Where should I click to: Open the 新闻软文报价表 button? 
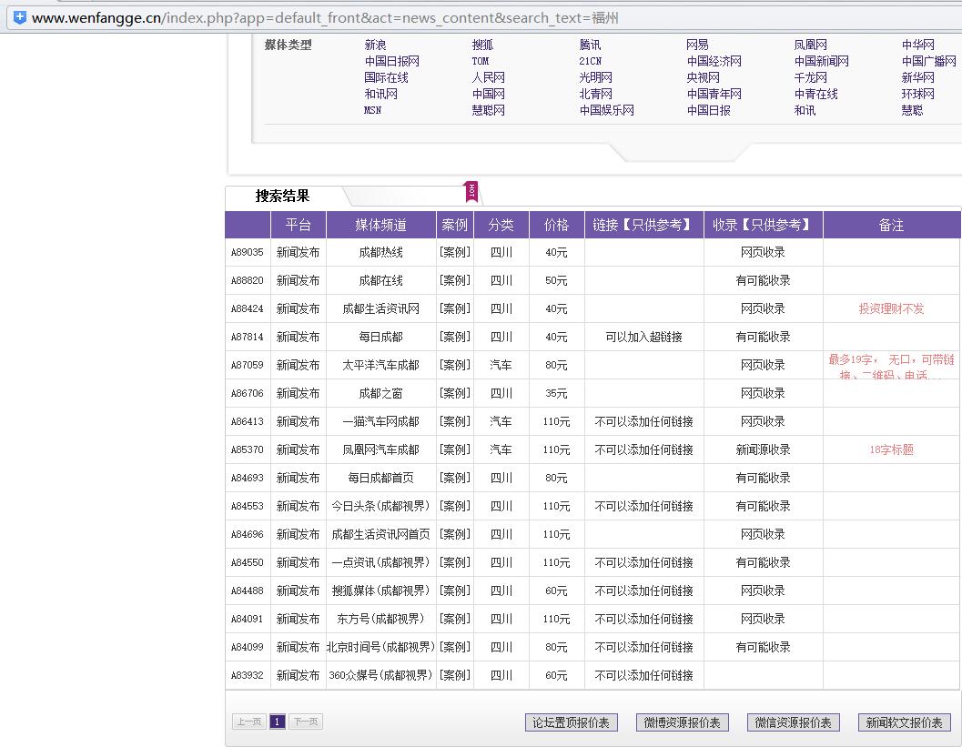(x=905, y=722)
